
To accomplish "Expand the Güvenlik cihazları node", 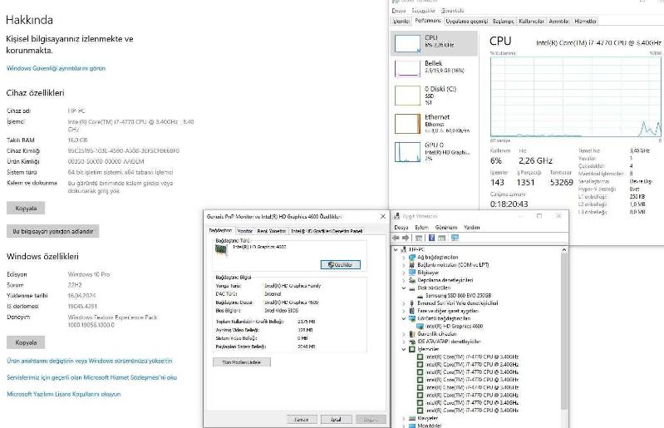I will (404, 334).
